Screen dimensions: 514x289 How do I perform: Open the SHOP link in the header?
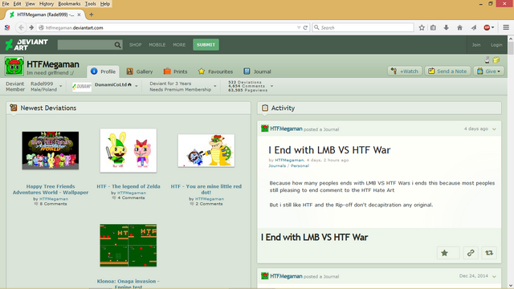click(x=135, y=45)
